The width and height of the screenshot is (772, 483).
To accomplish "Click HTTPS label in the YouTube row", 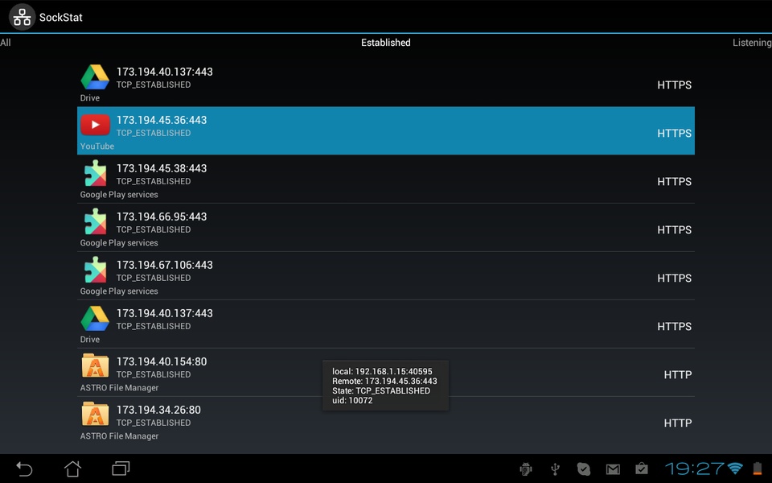I will coord(674,134).
